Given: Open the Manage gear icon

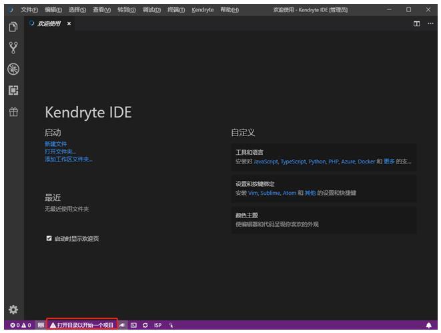Looking at the screenshot, I should coord(13,310).
